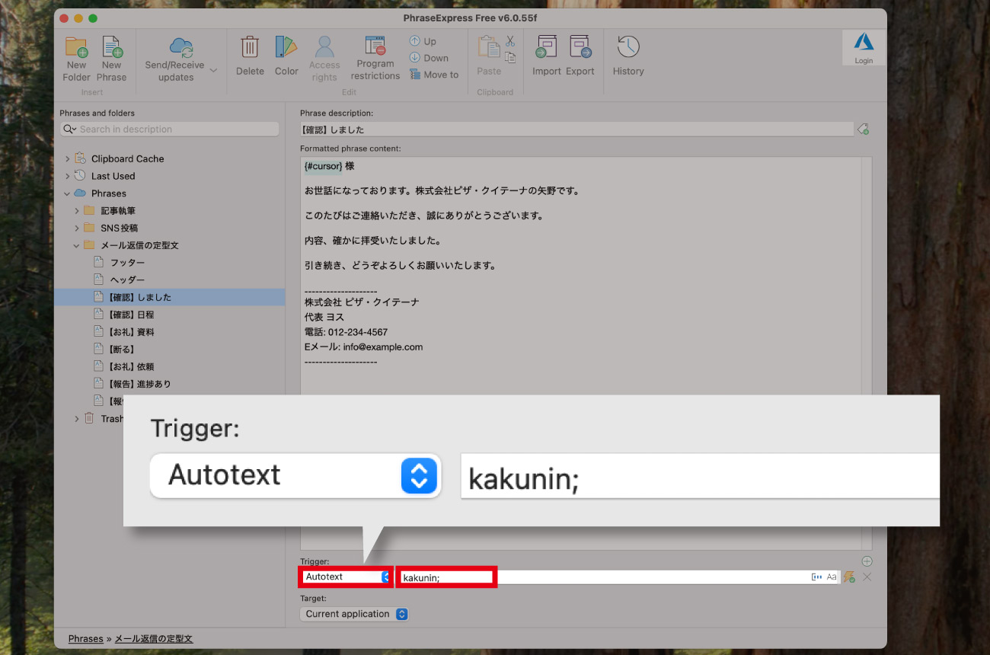Click the Access rights toolbar icon
Screen dimensions: 990x655
[324, 59]
